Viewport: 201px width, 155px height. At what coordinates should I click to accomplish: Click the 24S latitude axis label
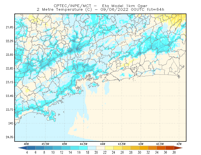click(11, 123)
